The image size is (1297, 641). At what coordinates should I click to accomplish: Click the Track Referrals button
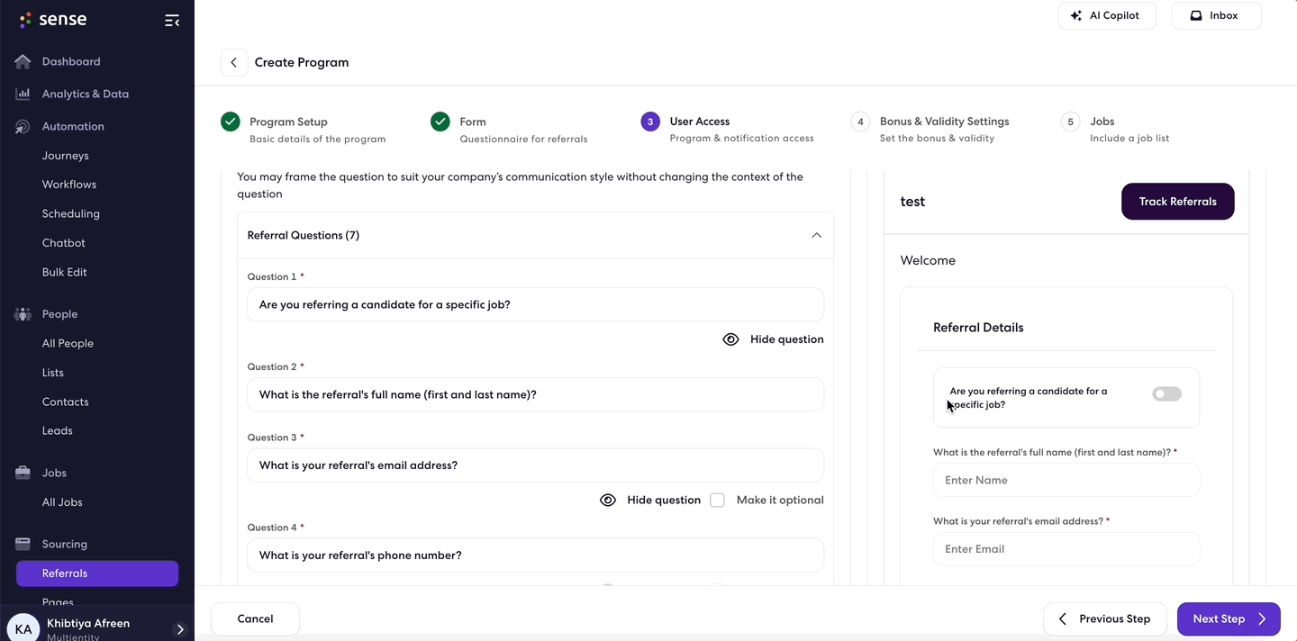[1177, 201]
